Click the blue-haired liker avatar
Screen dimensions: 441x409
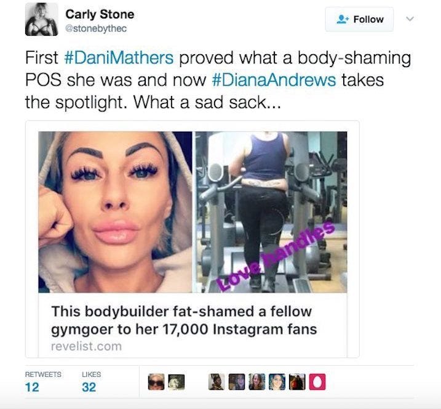point(277,382)
